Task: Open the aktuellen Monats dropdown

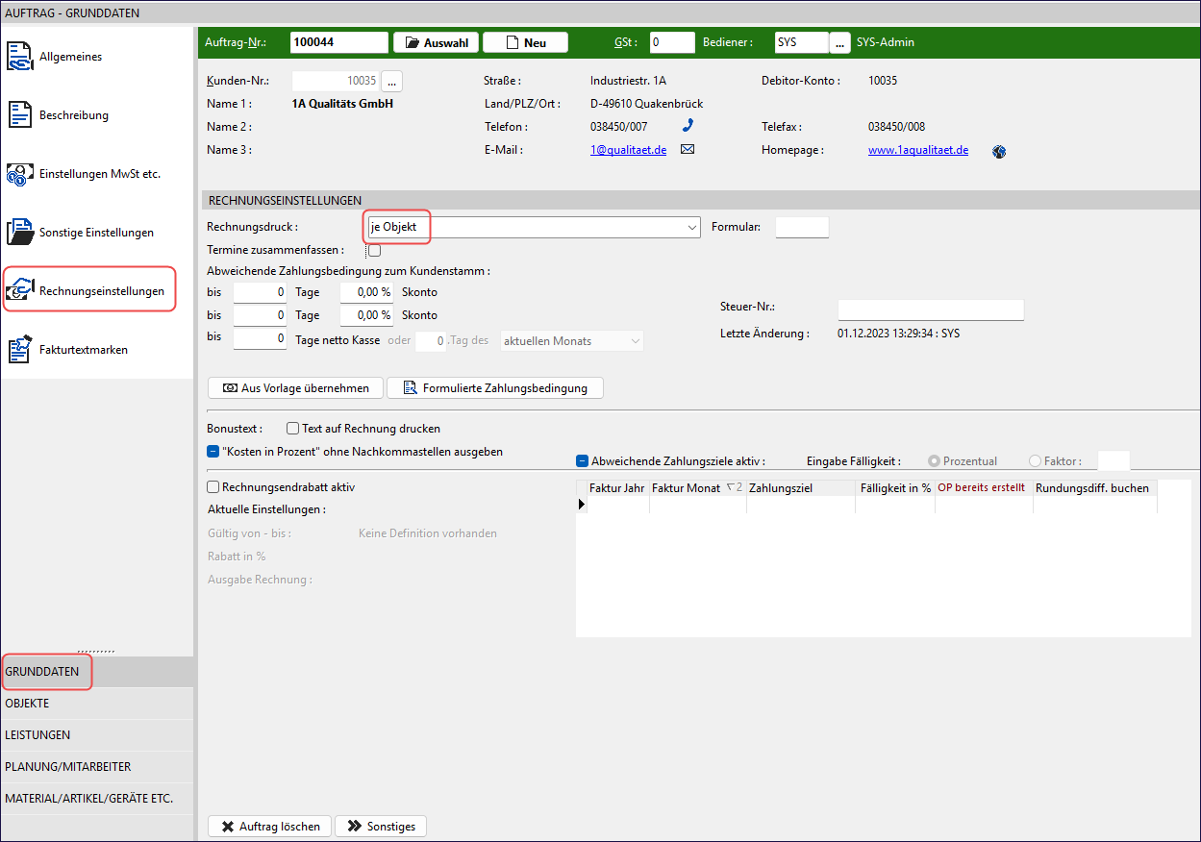Action: [x=572, y=341]
